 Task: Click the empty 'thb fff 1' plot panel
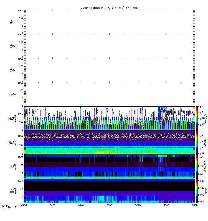(x=109, y=22)
